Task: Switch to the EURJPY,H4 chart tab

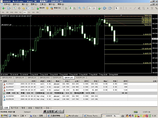Action: 57,77
